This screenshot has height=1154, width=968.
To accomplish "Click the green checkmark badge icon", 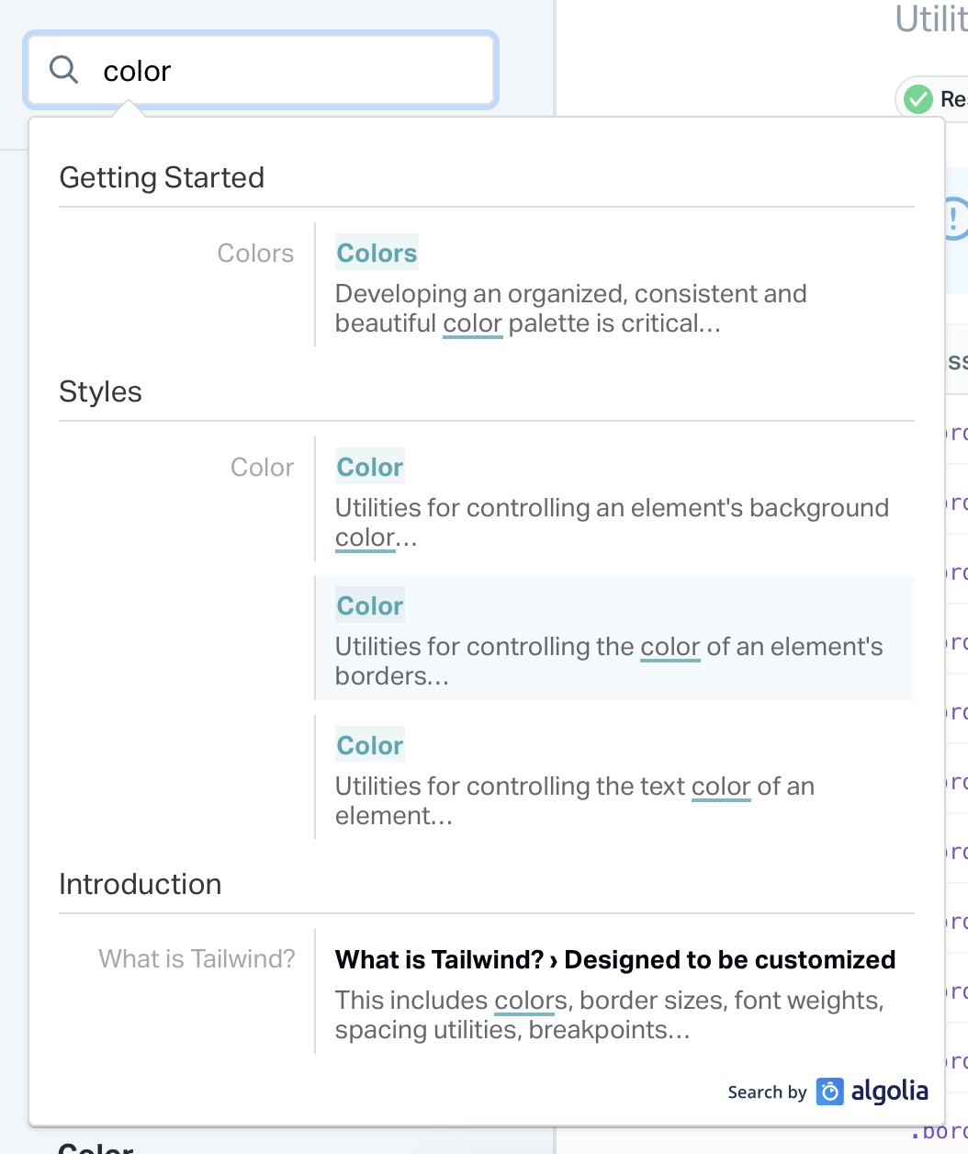I will [917, 99].
